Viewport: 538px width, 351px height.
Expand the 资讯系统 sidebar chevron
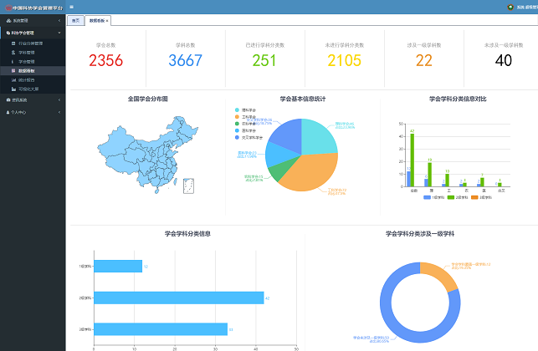tap(59, 100)
